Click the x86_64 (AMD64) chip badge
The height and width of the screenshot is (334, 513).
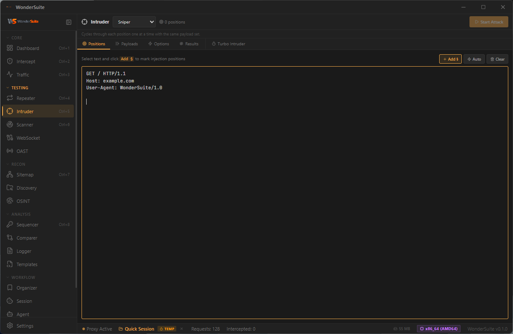click(439, 329)
